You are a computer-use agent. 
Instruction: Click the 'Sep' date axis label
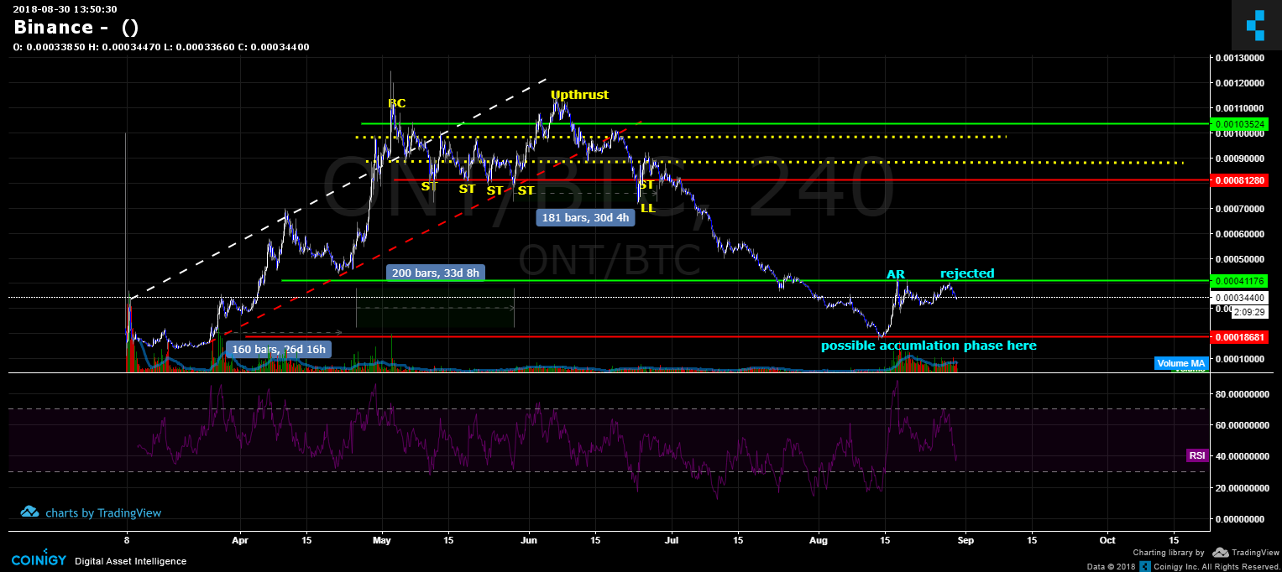pyautogui.click(x=965, y=540)
